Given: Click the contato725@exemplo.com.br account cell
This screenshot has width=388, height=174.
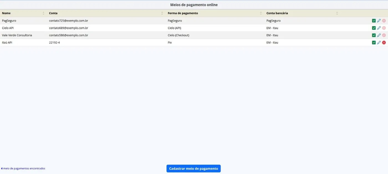Looking at the screenshot, I should click(x=68, y=21).
